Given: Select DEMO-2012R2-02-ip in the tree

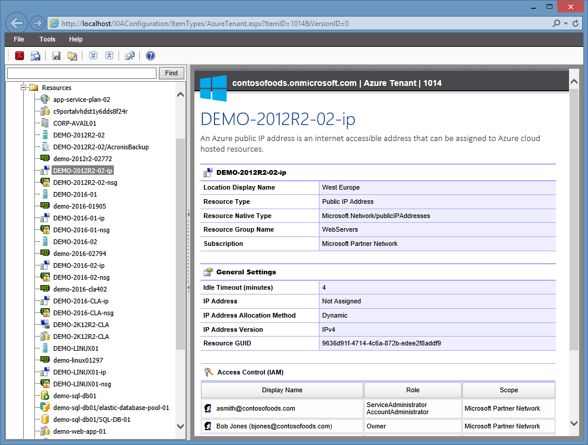Looking at the screenshot, I should click(x=82, y=171).
